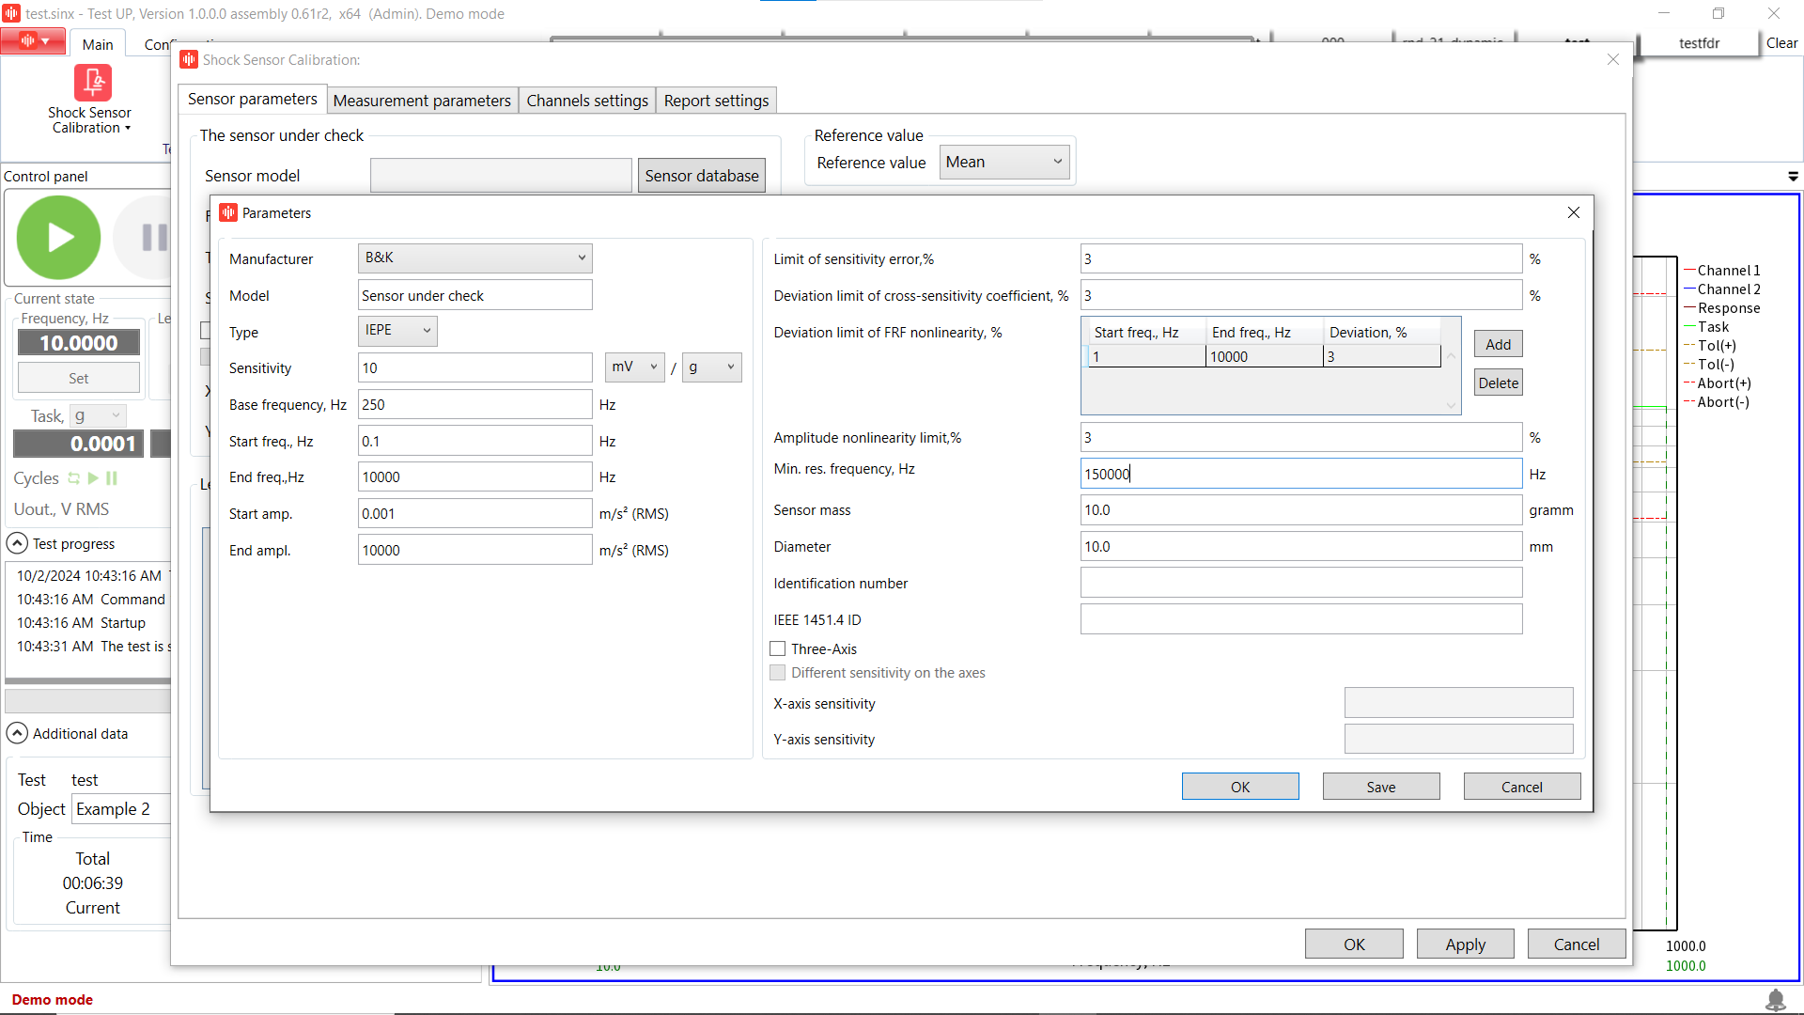Start the test with green play button

coord(58,238)
